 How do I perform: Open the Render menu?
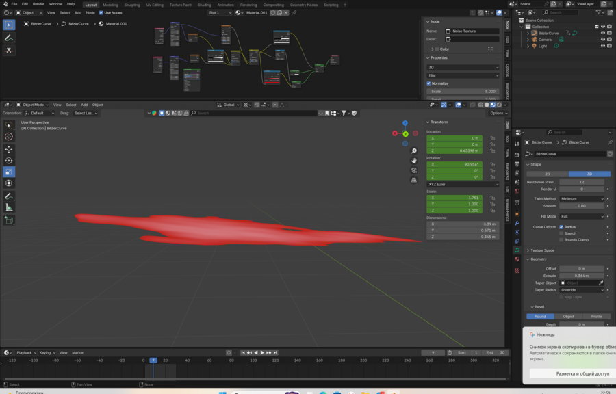(38, 4)
